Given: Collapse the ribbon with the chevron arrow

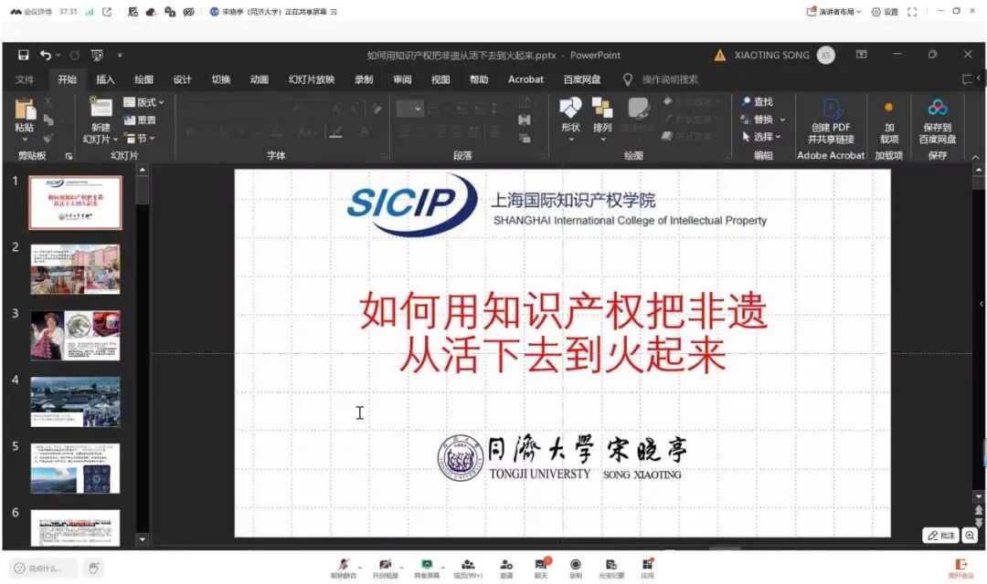Looking at the screenshot, I should point(976,157).
